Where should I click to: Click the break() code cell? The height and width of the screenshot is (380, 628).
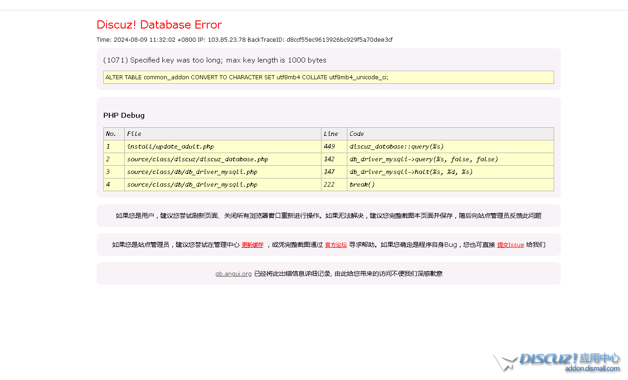(362, 185)
